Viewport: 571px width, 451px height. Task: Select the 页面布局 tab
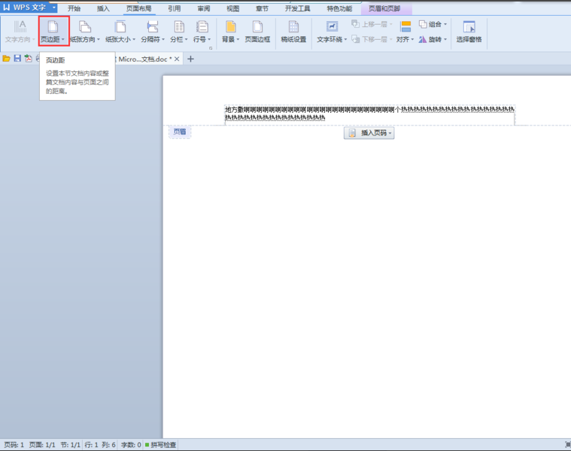coord(138,8)
